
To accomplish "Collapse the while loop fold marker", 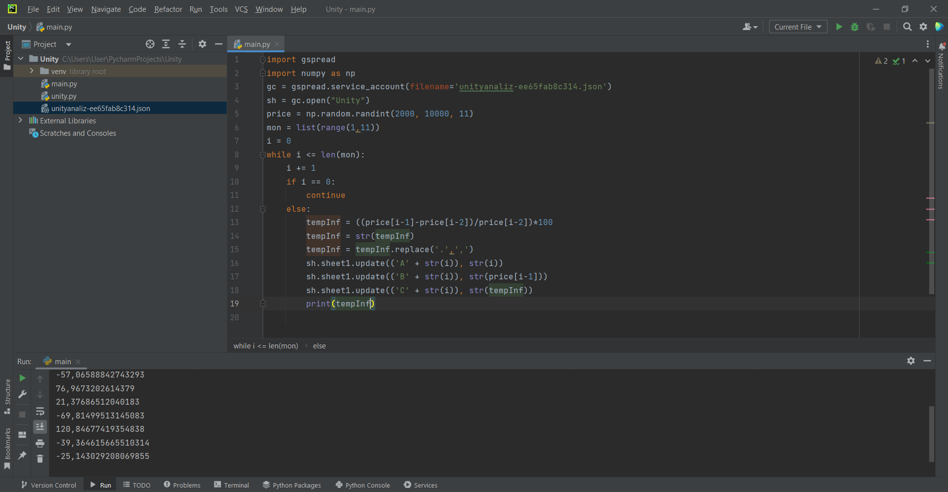I will click(263, 155).
